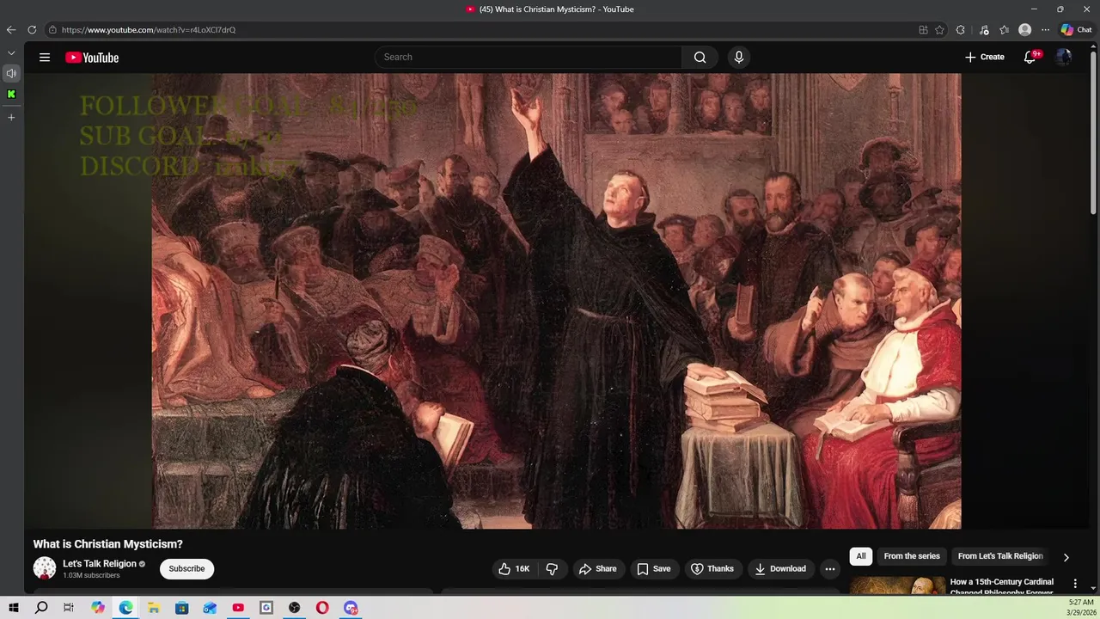Open the media control music icon
The image size is (1100, 619).
985,29
